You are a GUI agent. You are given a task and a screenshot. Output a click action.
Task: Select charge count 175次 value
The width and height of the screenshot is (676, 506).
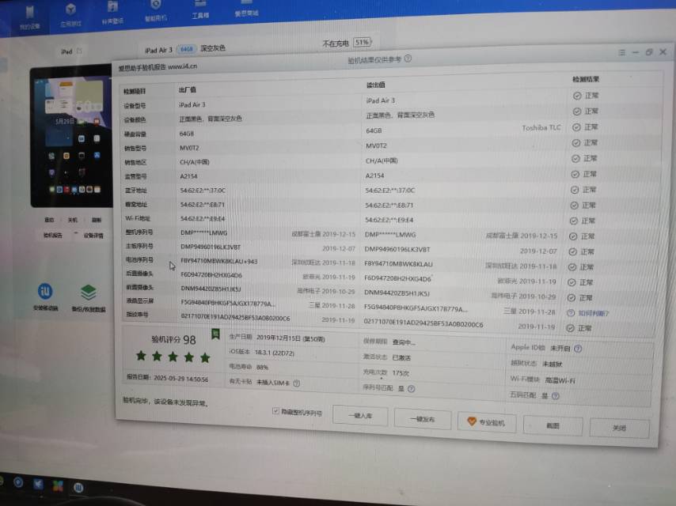(x=401, y=373)
